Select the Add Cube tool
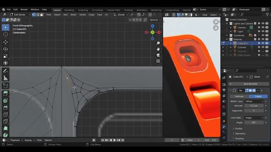Screen dimensions: 271x152 (x=6, y=86)
